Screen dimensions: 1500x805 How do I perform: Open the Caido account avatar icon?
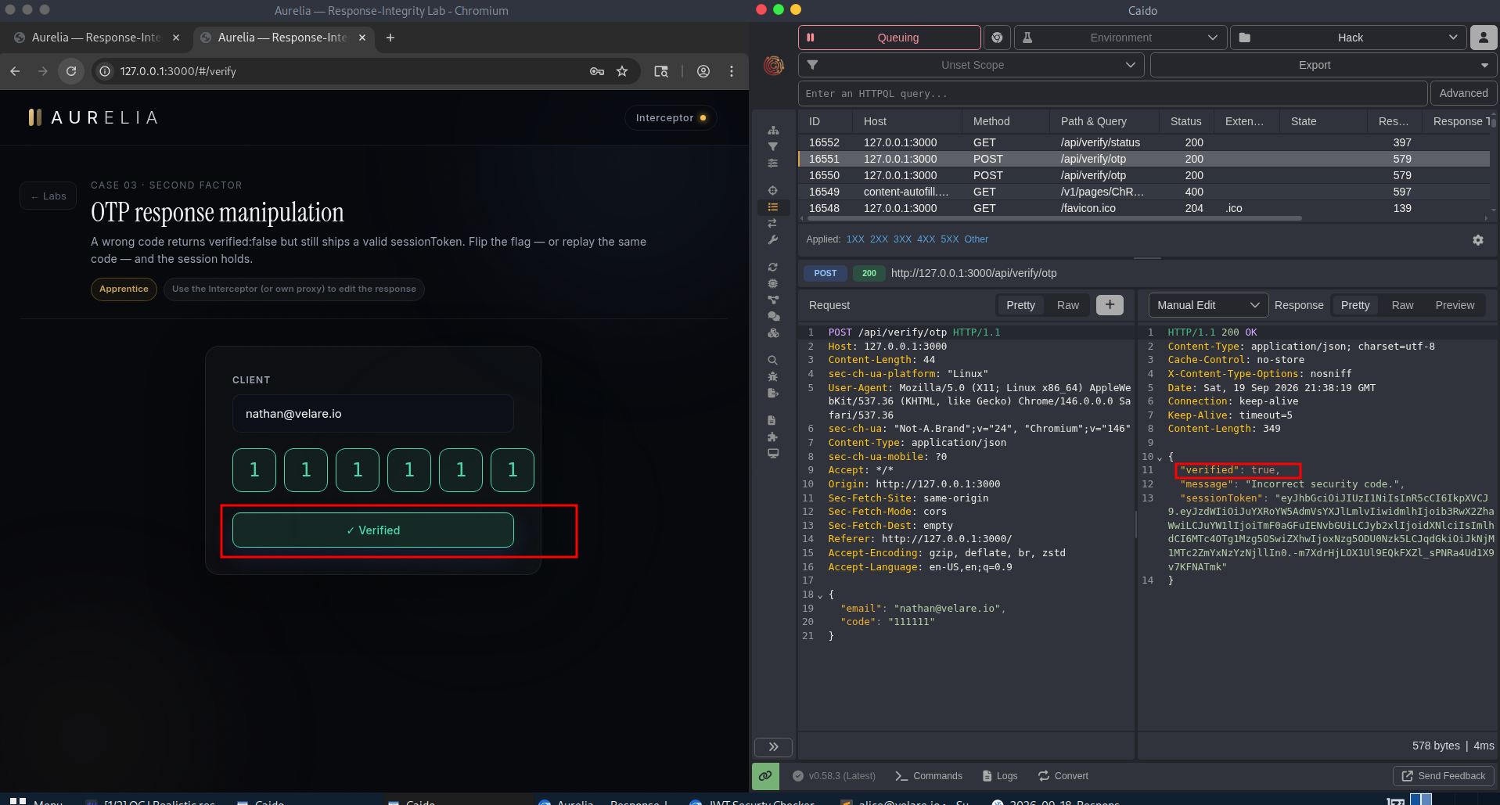click(1484, 38)
